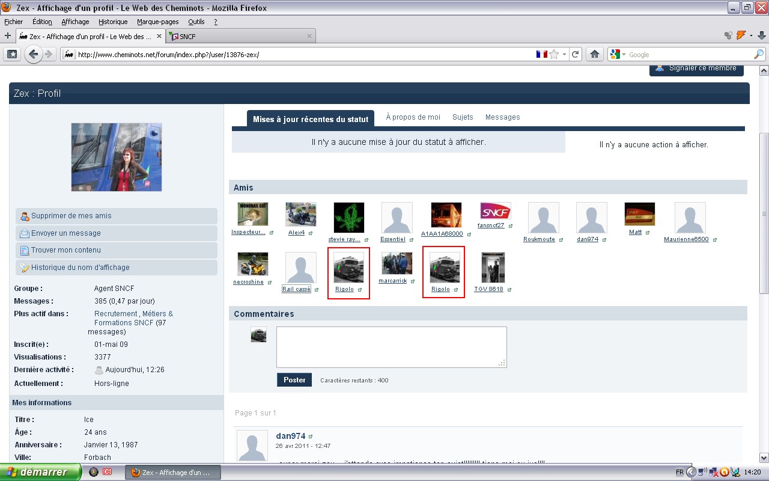769x481 pixels.
Task: Open the Édition menu
Action: 42,22
